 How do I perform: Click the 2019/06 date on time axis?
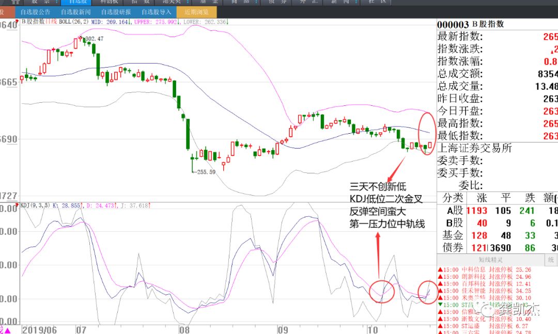point(39,330)
